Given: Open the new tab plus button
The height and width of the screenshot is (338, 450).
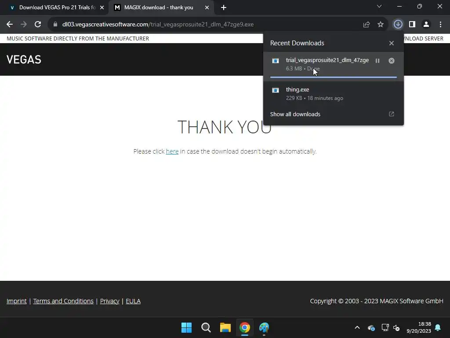Looking at the screenshot, I should 224,7.
